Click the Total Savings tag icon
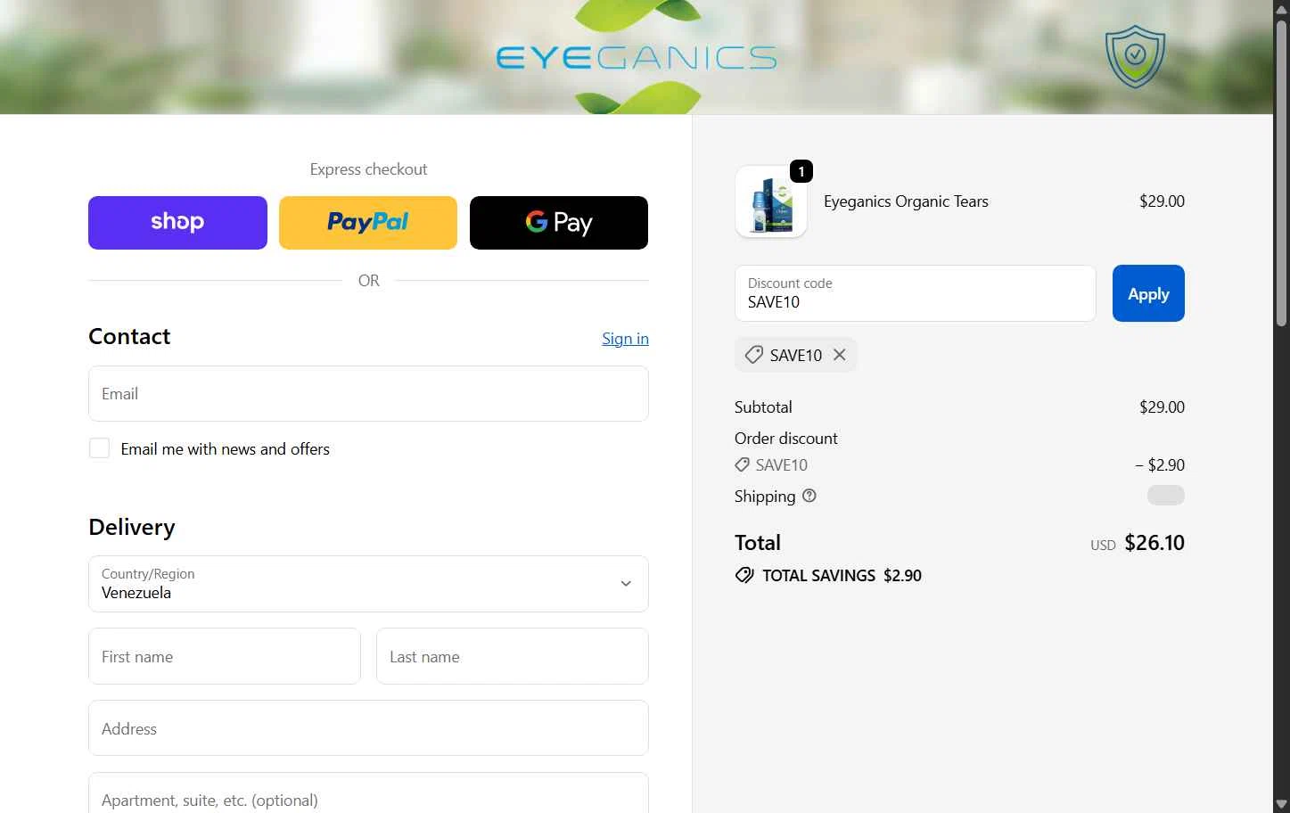 tap(744, 575)
